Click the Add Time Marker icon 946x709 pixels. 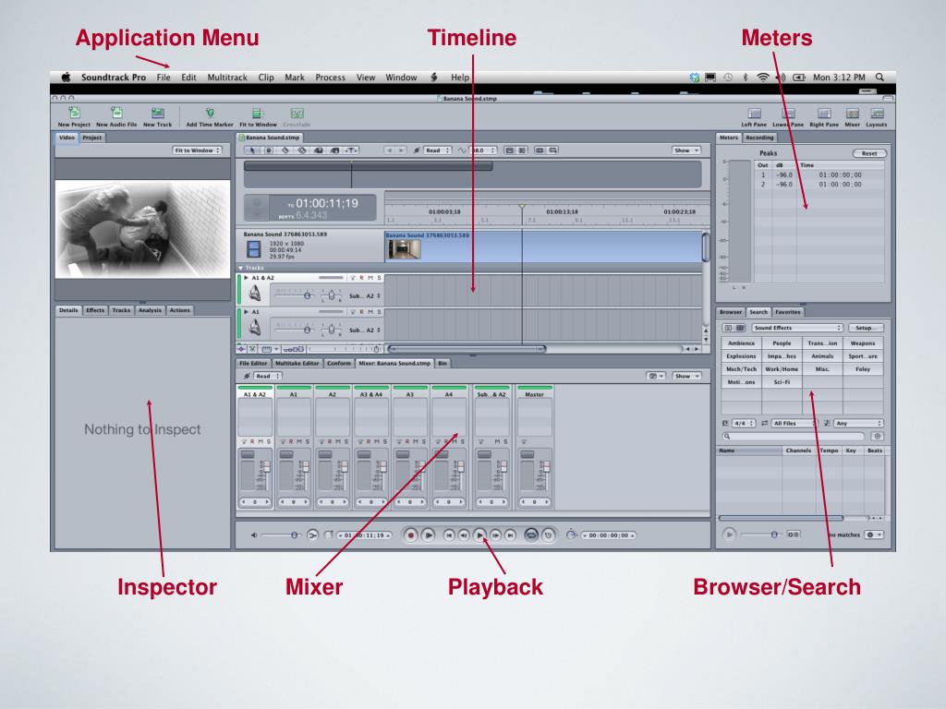pos(210,113)
